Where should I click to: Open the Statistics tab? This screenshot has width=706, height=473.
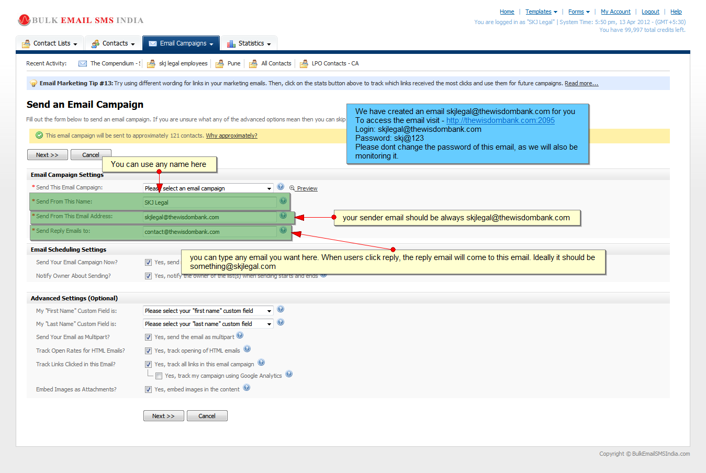click(x=249, y=43)
